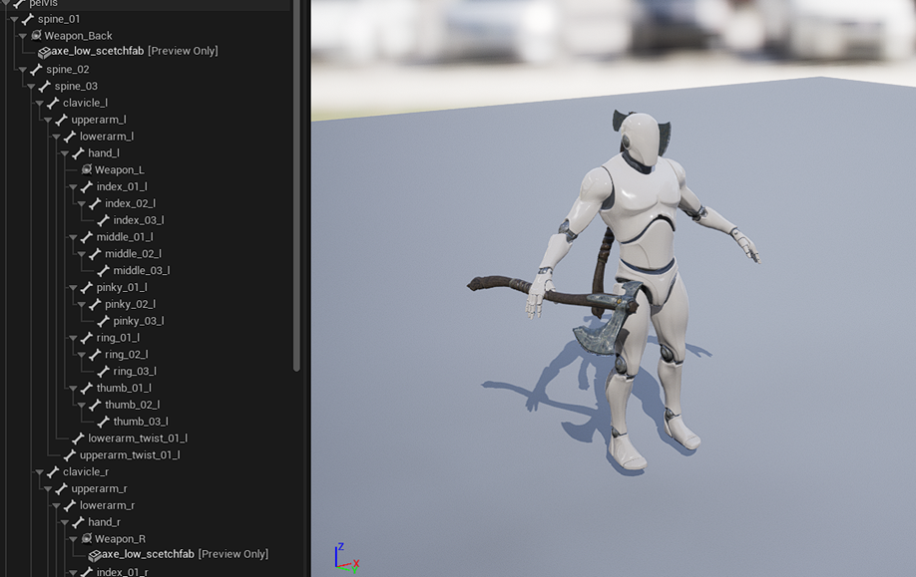Click the clavicle_r bone icon

coord(53,472)
